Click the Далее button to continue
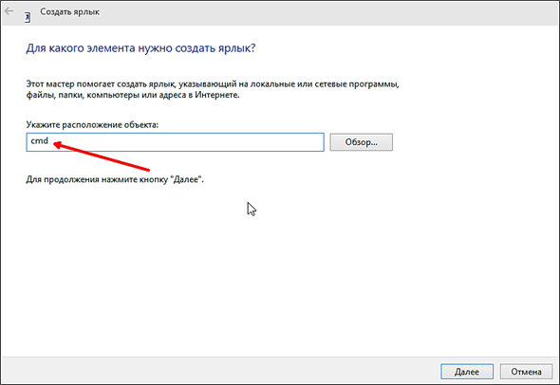 tap(467, 372)
